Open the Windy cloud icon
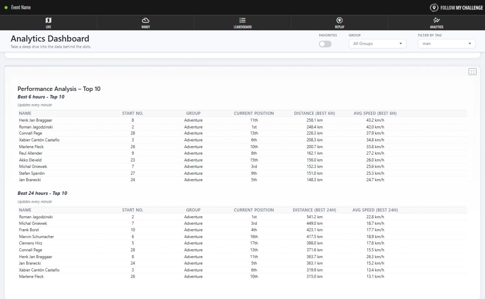 pyautogui.click(x=145, y=20)
